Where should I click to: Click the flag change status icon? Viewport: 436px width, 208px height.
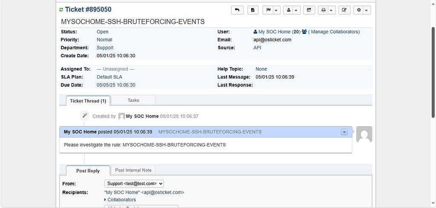pyautogui.click(x=268, y=10)
